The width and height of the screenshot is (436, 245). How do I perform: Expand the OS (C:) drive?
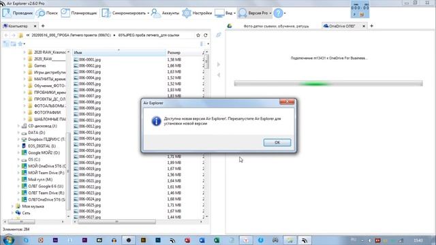click(18, 159)
